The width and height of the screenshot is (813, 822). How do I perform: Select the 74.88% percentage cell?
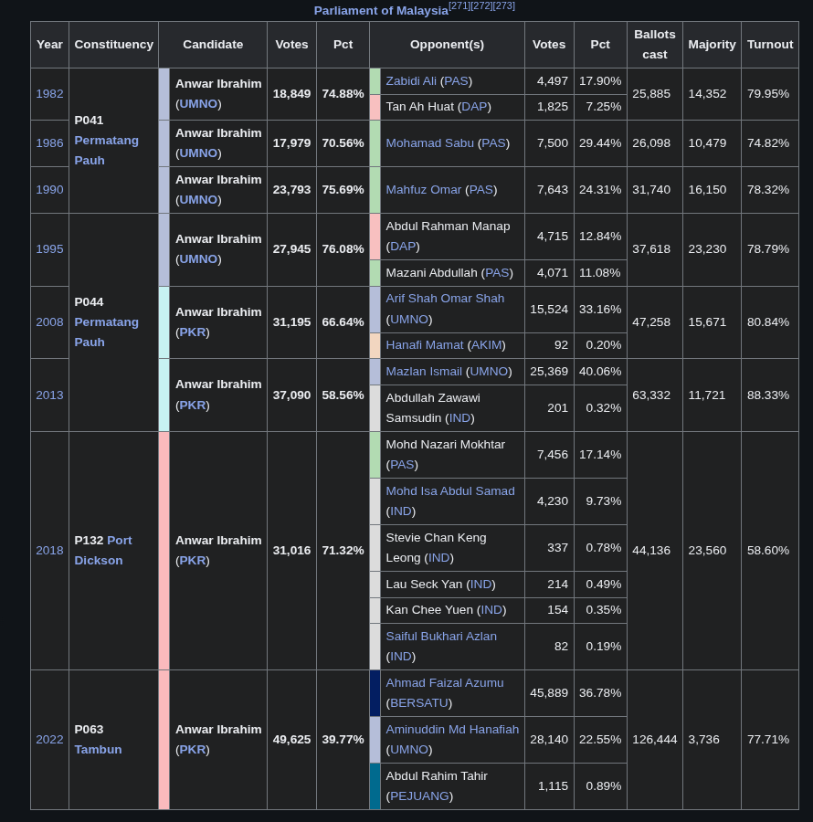coord(343,94)
